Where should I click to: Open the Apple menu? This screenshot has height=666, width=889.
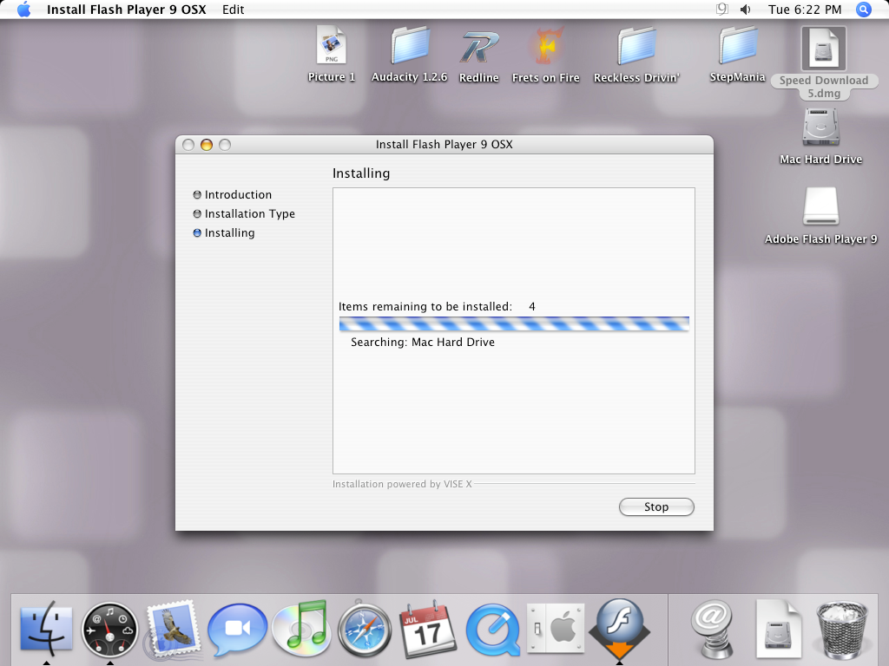point(23,10)
